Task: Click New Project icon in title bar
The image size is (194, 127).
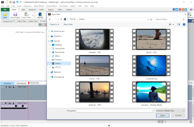Action: pyautogui.click(x=7, y=2)
